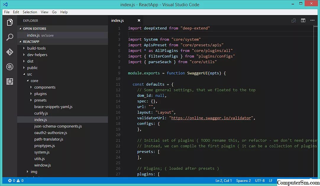Click the Open Changes icon in editor toolbar
Viewport: 320px width, 186px height.
point(294,20)
